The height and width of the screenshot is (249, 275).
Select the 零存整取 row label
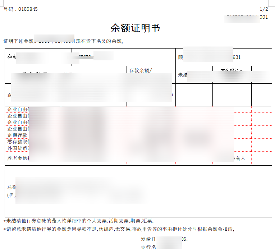pos(18,142)
